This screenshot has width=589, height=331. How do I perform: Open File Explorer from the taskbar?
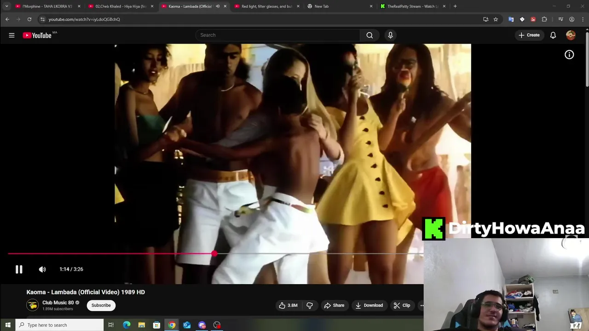[142, 325]
